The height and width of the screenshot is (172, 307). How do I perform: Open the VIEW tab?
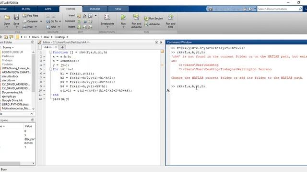coord(118,9)
